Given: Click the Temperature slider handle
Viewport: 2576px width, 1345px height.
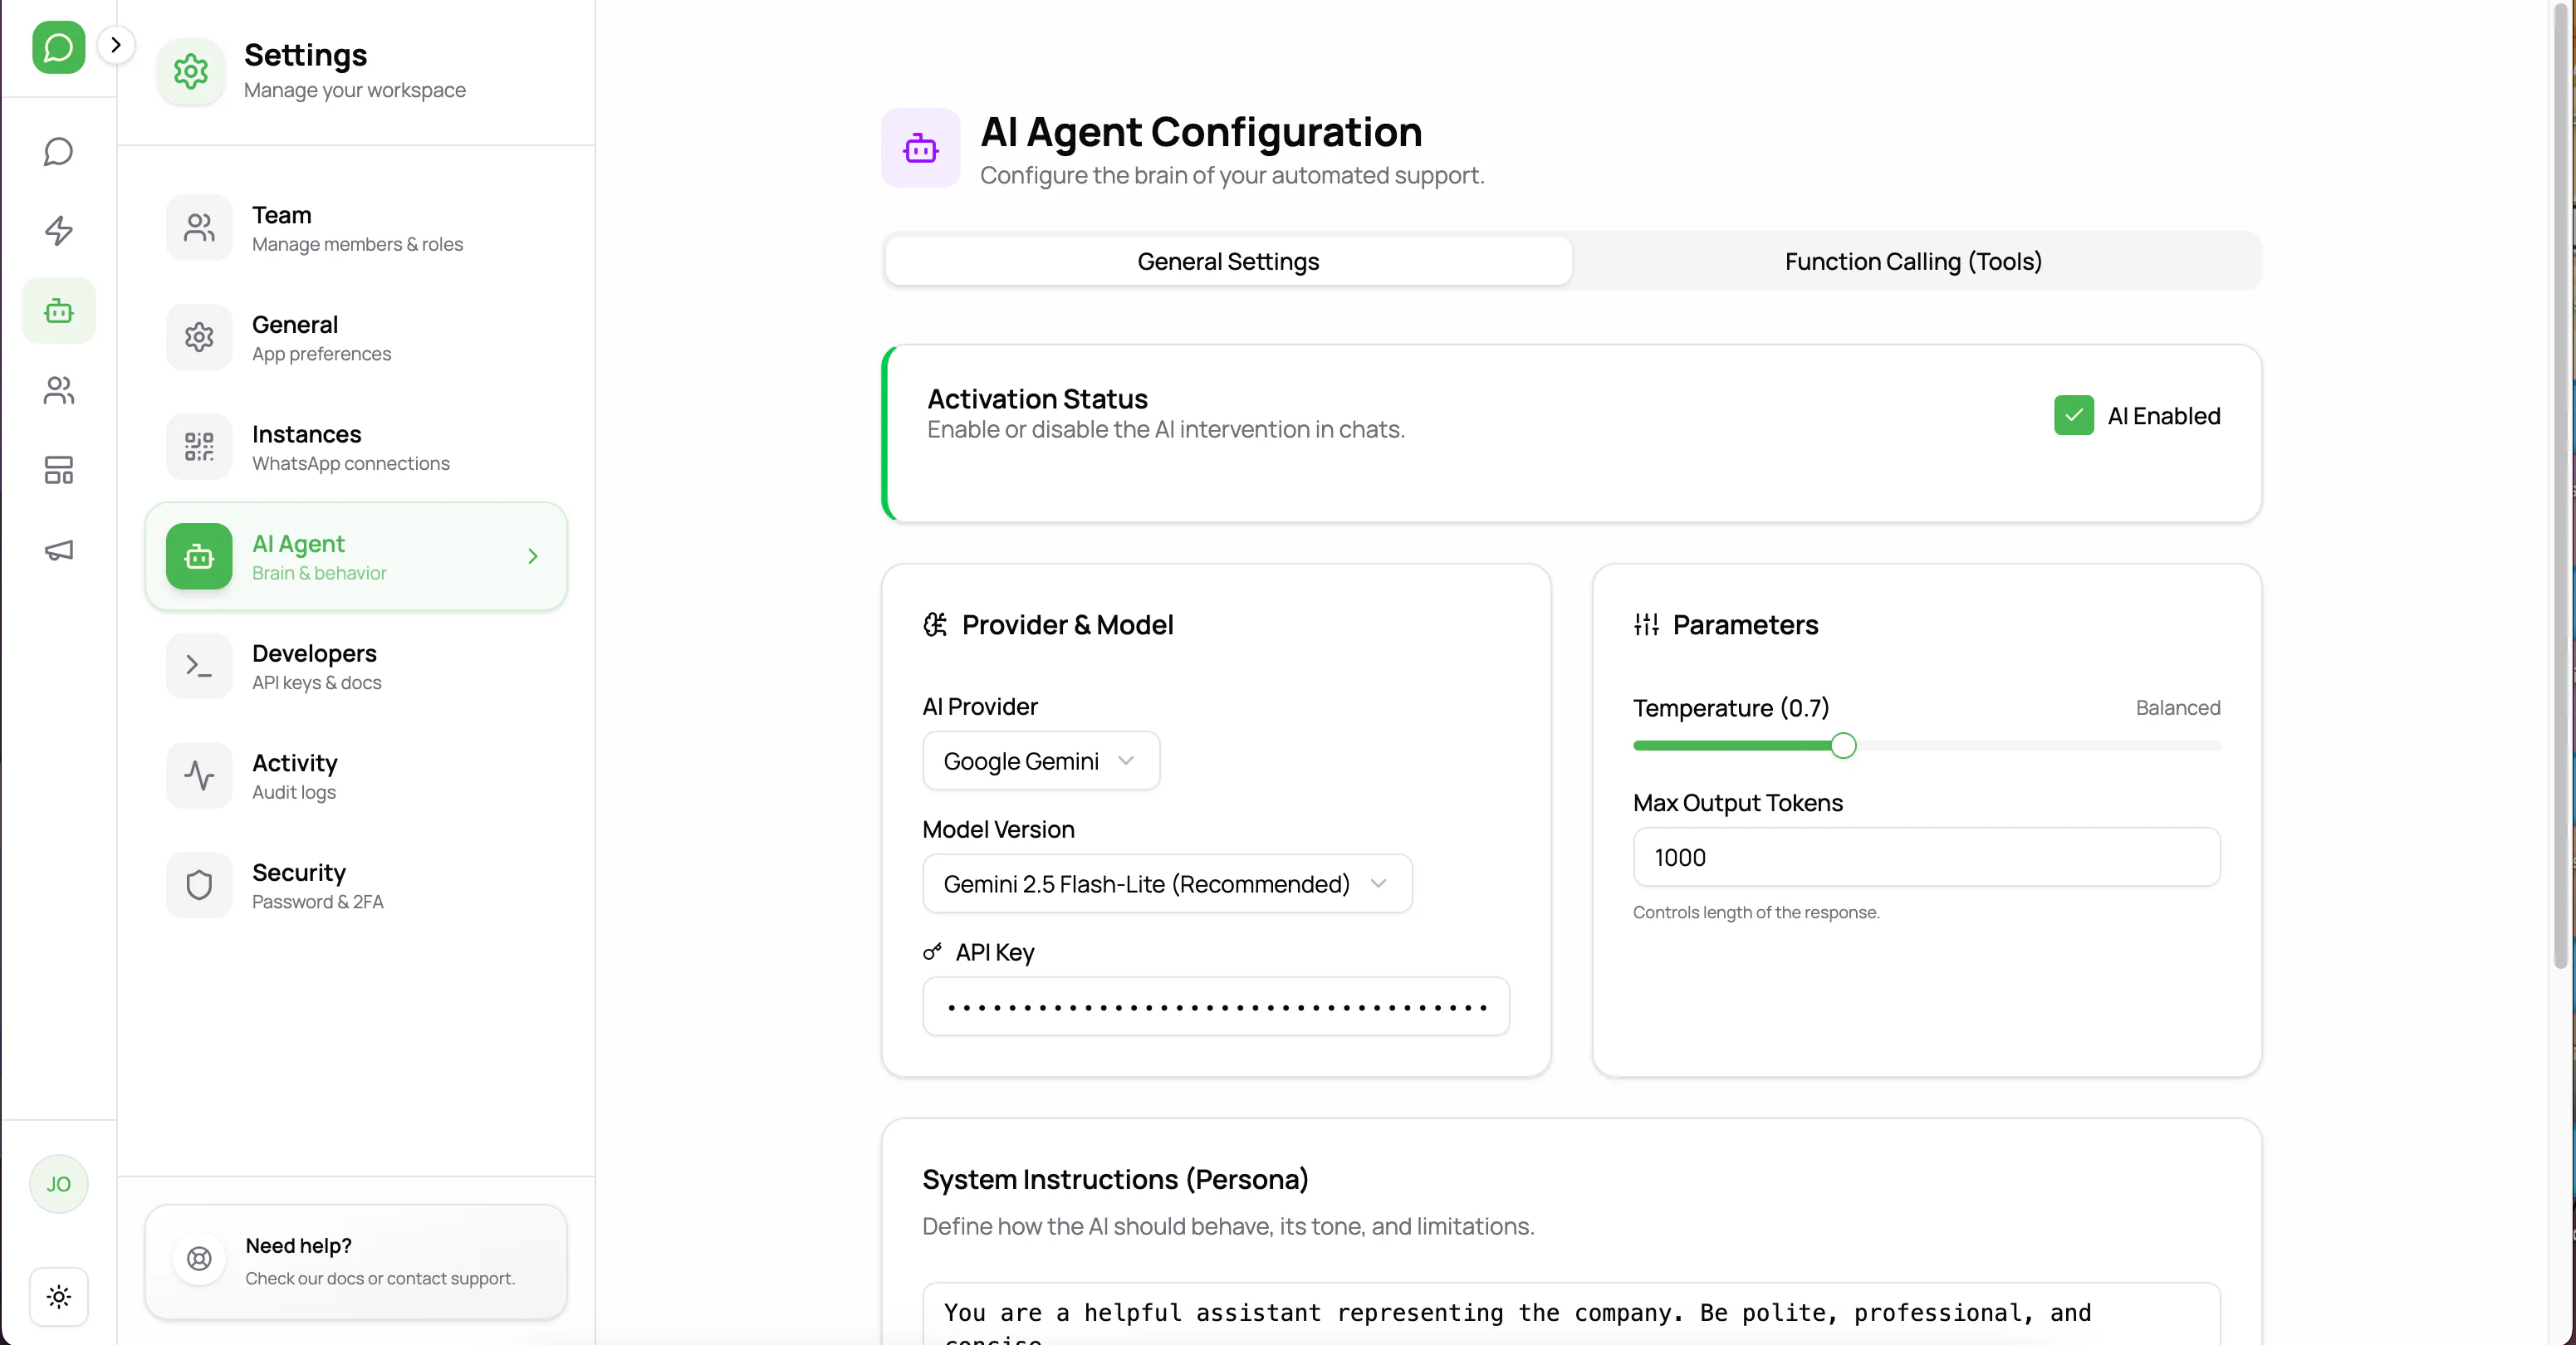Looking at the screenshot, I should 1843,746.
